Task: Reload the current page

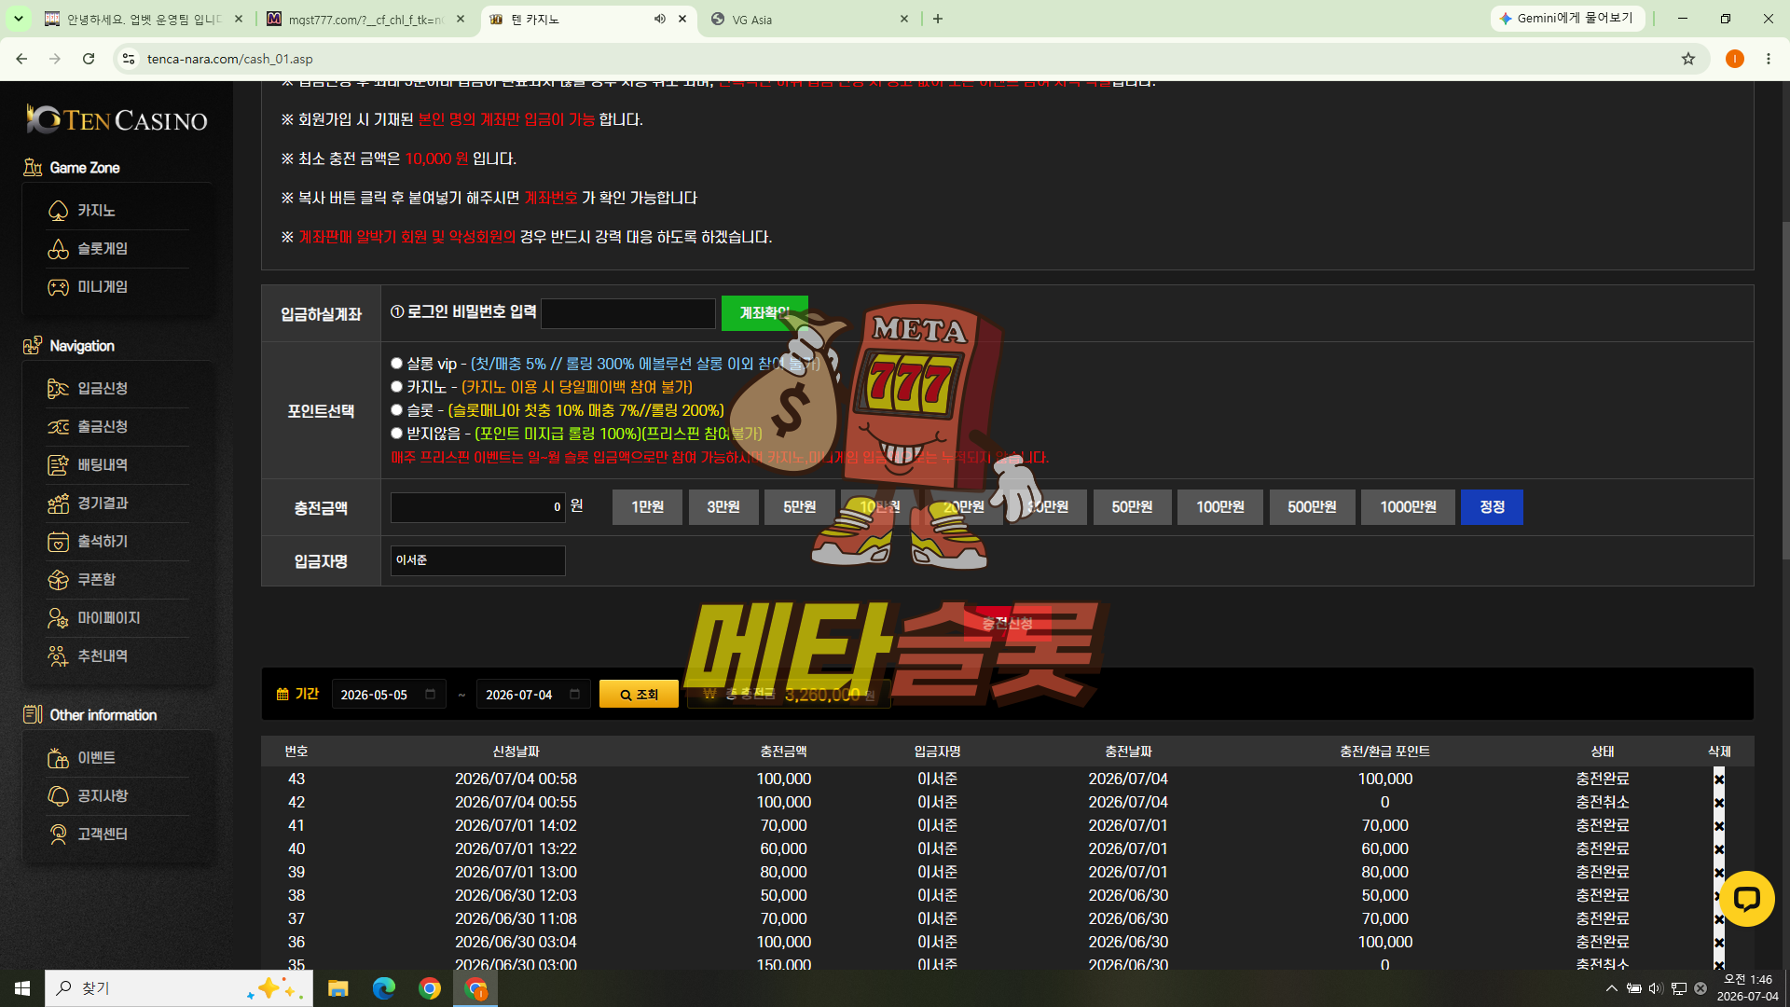Action: [x=89, y=59]
